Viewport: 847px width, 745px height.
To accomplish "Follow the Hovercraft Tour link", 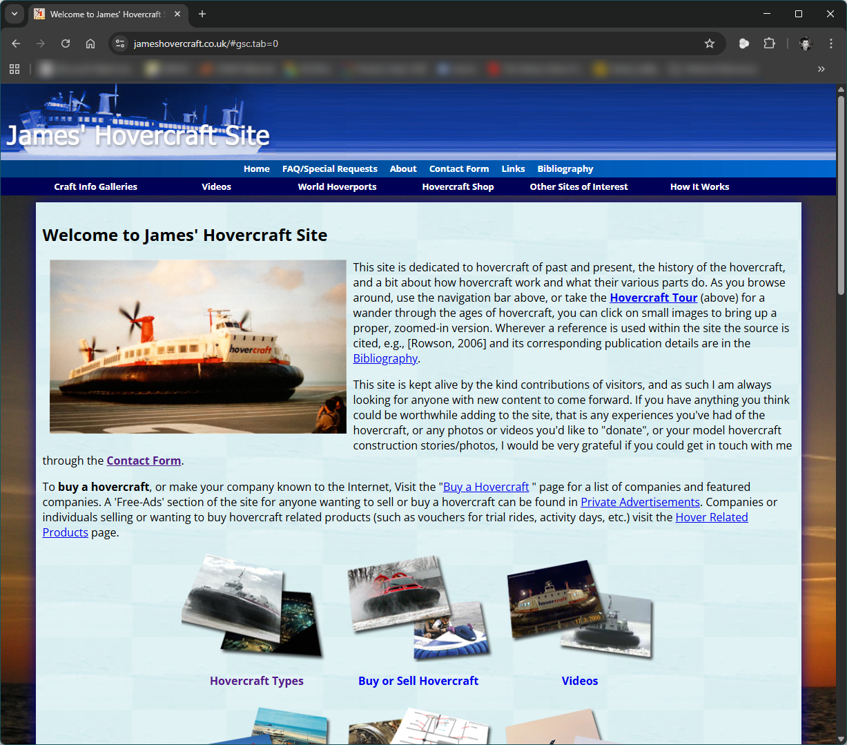I will click(654, 298).
